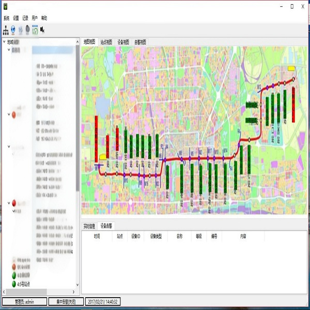The image size is (310, 310).
Task: Select the green 4-5号站点 status node
Action: click(x=14, y=284)
